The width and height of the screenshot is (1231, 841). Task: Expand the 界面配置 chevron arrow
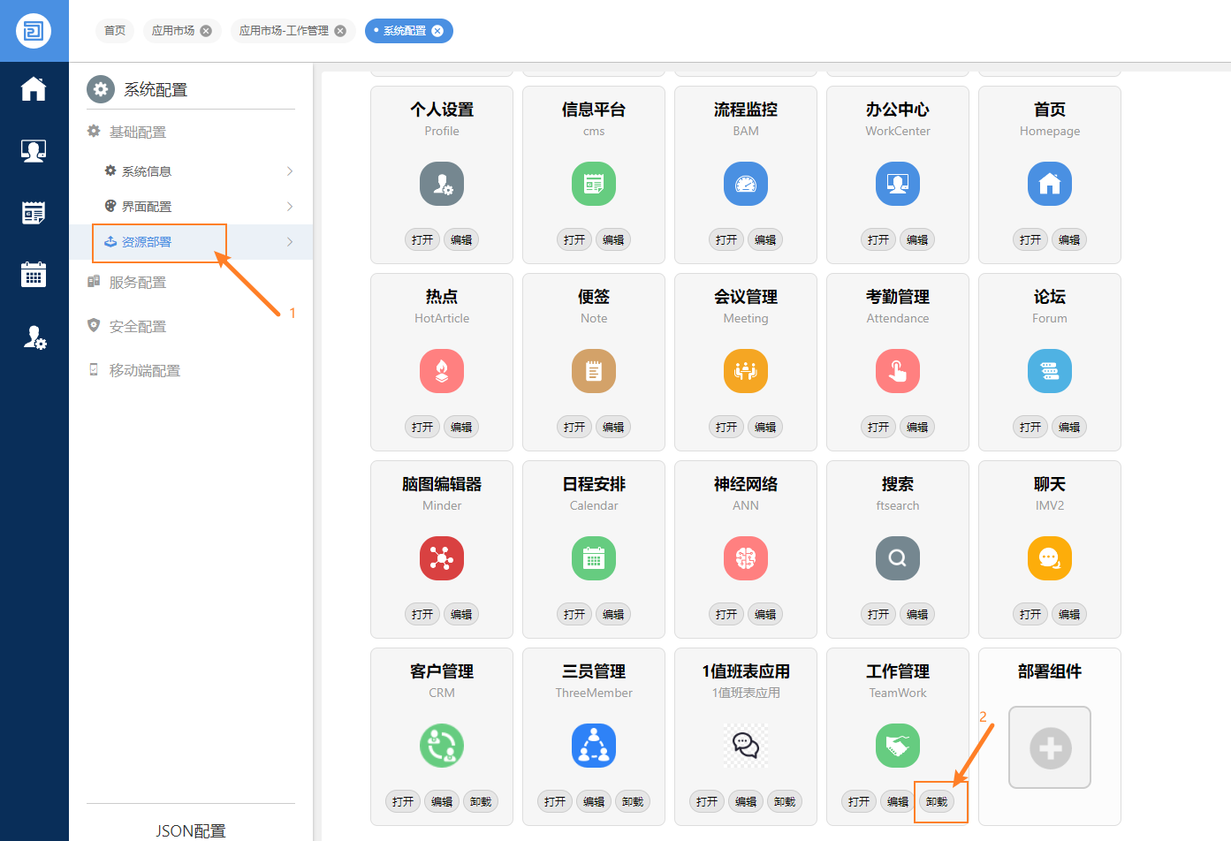(x=290, y=207)
